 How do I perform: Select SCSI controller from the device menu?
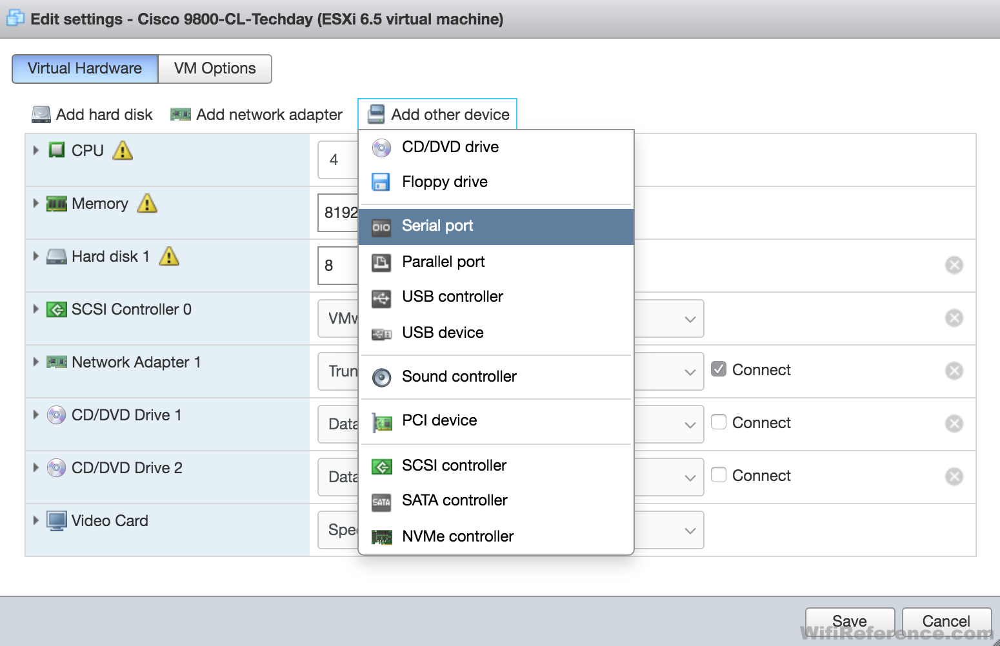pos(496,465)
